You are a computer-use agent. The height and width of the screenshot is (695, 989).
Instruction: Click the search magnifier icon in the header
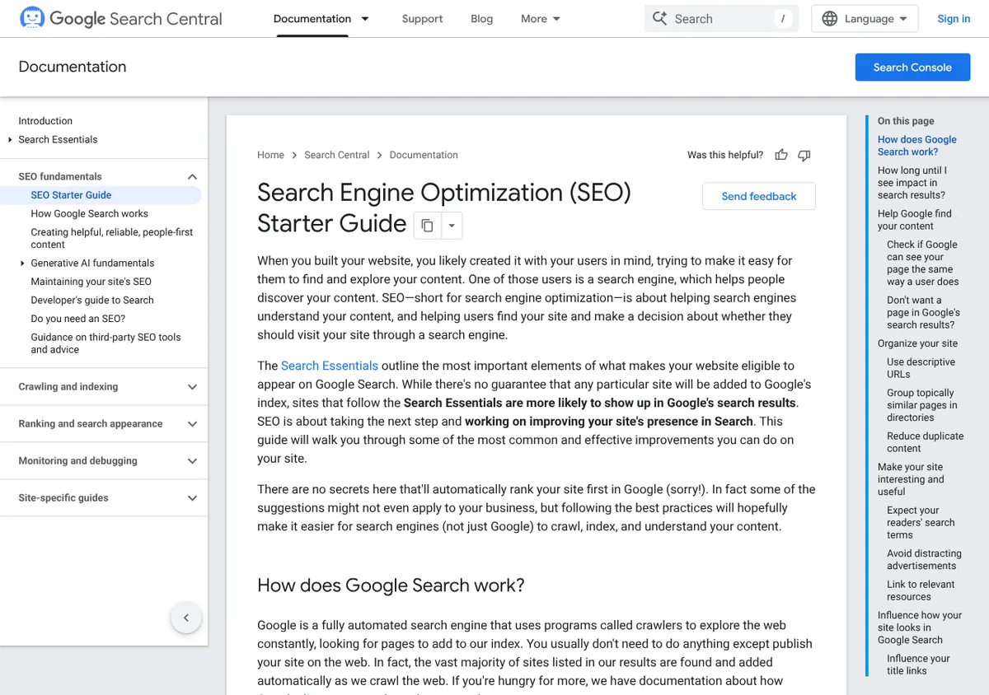pyautogui.click(x=659, y=18)
